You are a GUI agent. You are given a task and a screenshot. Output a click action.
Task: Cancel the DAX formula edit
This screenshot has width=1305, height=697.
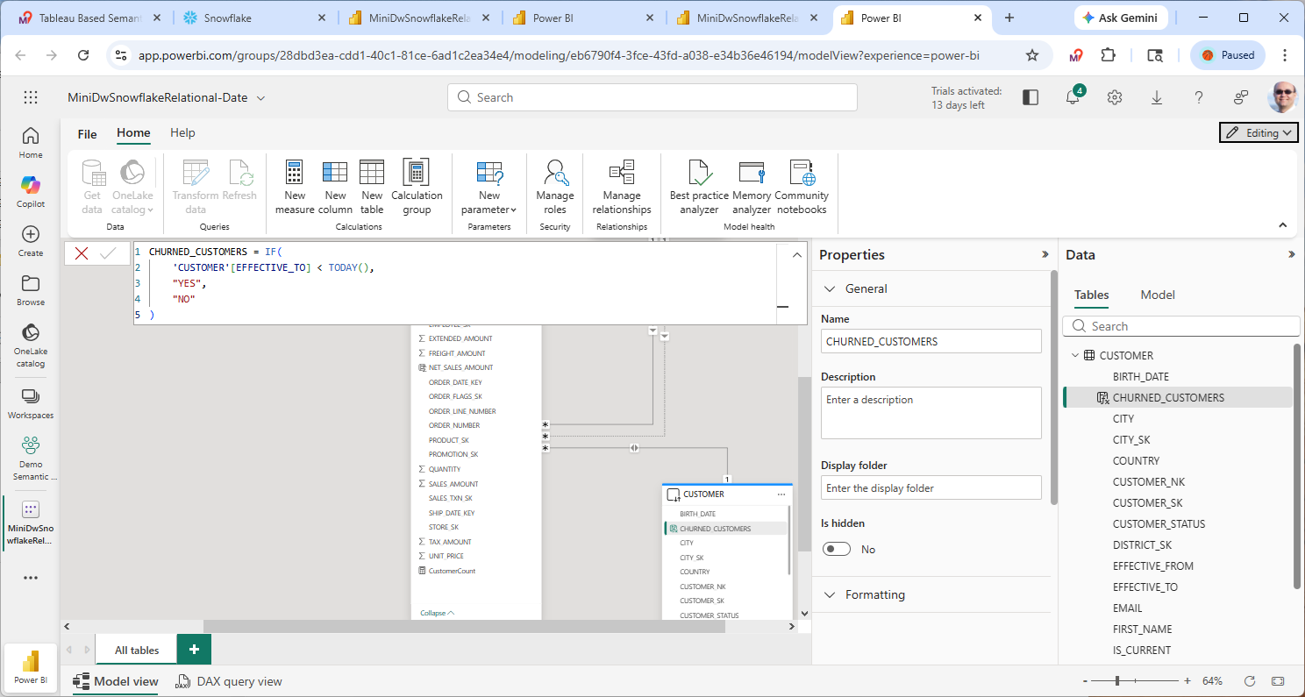point(82,253)
